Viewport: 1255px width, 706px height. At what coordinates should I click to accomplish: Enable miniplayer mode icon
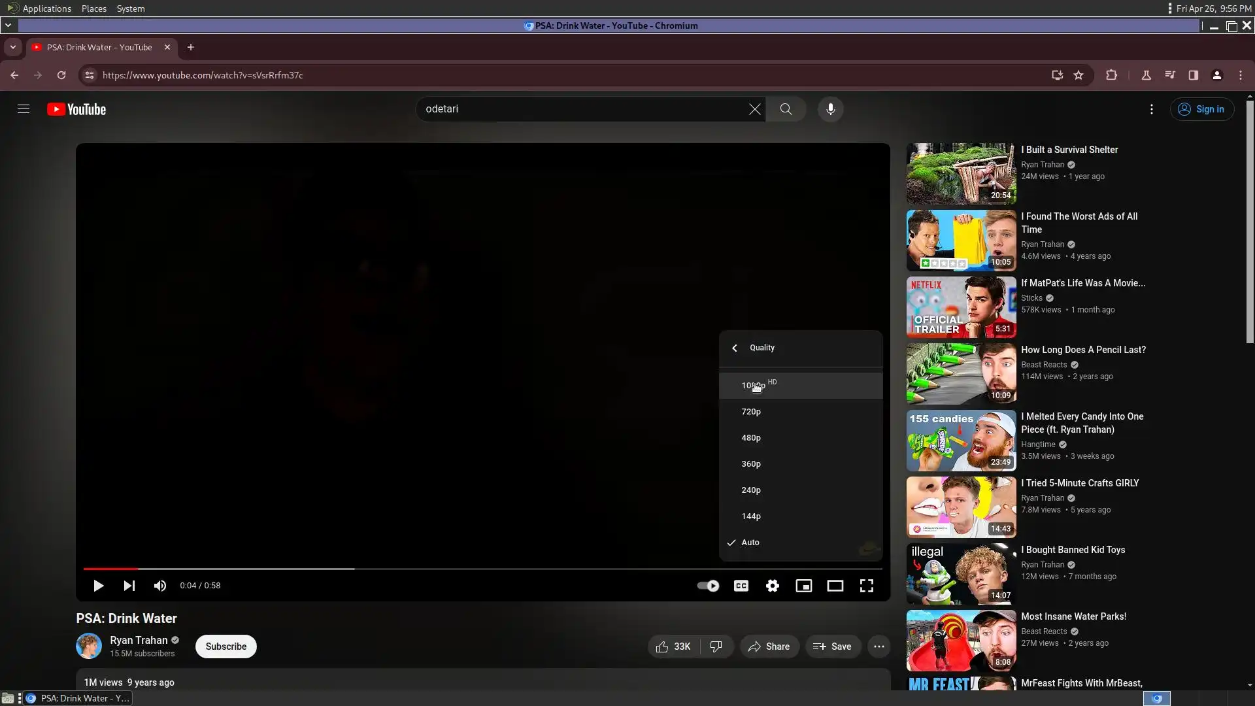pos(803,586)
